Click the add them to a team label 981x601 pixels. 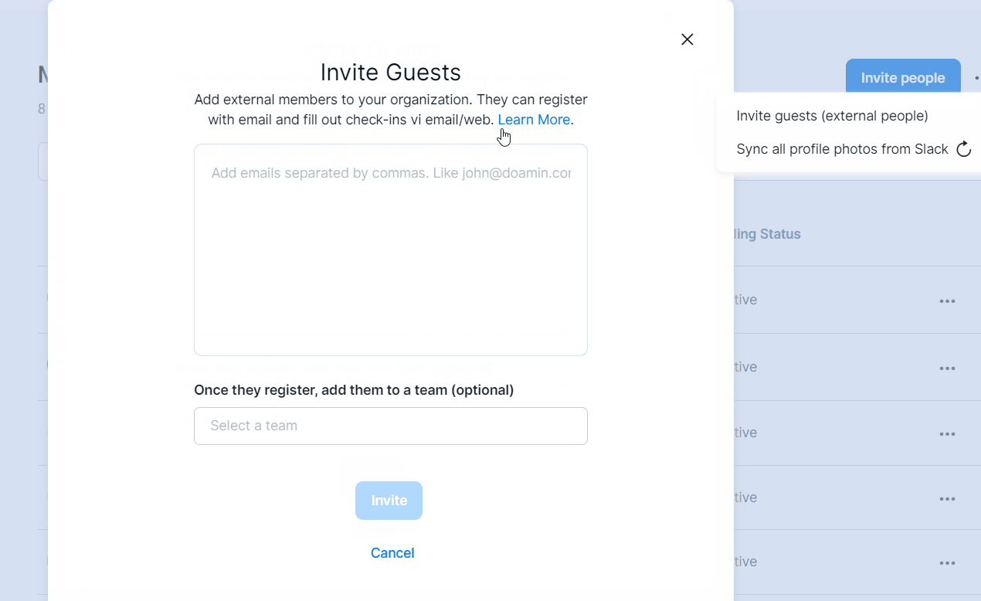(x=354, y=390)
